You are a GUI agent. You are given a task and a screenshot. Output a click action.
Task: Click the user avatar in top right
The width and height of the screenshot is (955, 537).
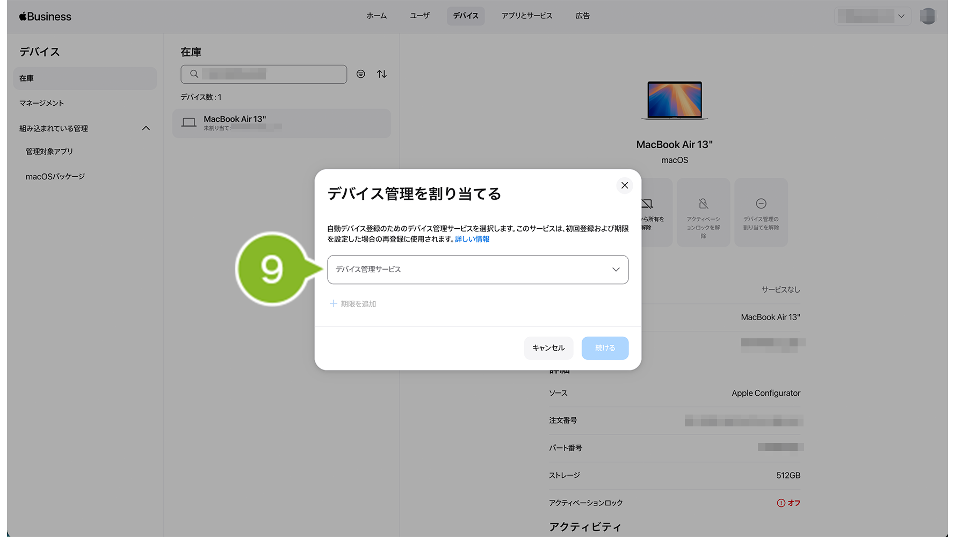pyautogui.click(x=928, y=16)
